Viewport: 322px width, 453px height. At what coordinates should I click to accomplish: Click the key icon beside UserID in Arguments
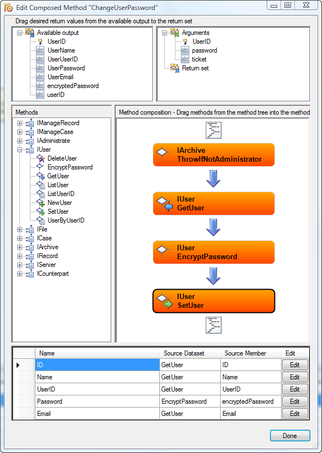click(185, 42)
